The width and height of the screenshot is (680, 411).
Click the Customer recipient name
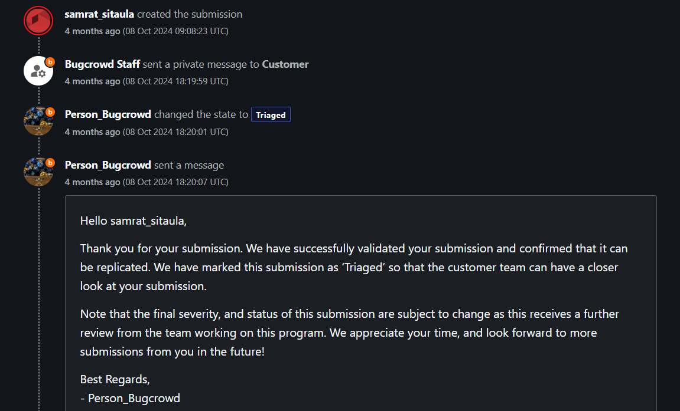point(285,64)
